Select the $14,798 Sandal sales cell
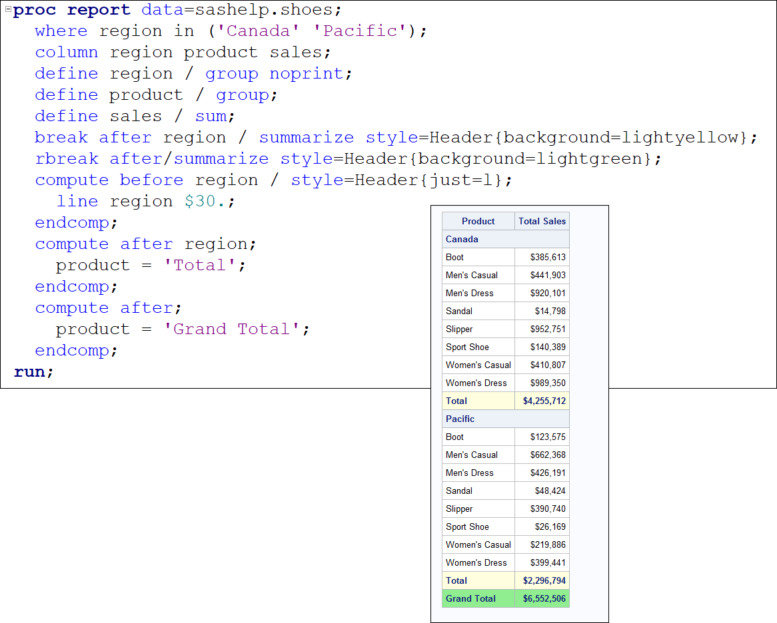The width and height of the screenshot is (777, 623). pyautogui.click(x=542, y=311)
